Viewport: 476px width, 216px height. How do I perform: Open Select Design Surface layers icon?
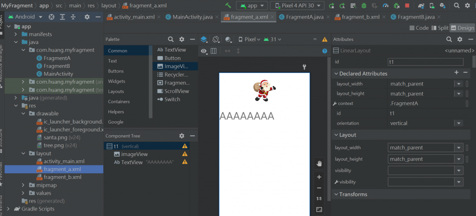(204, 39)
